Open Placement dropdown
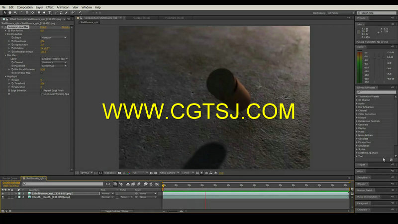This screenshot has width=398, height=224. [x=54, y=66]
